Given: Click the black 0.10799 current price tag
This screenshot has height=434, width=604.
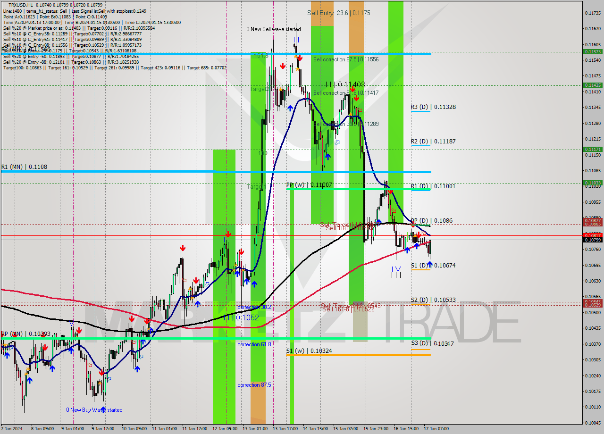Looking at the screenshot, I should [x=593, y=240].
